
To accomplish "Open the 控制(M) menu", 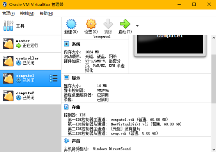I will (x=27, y=13).
